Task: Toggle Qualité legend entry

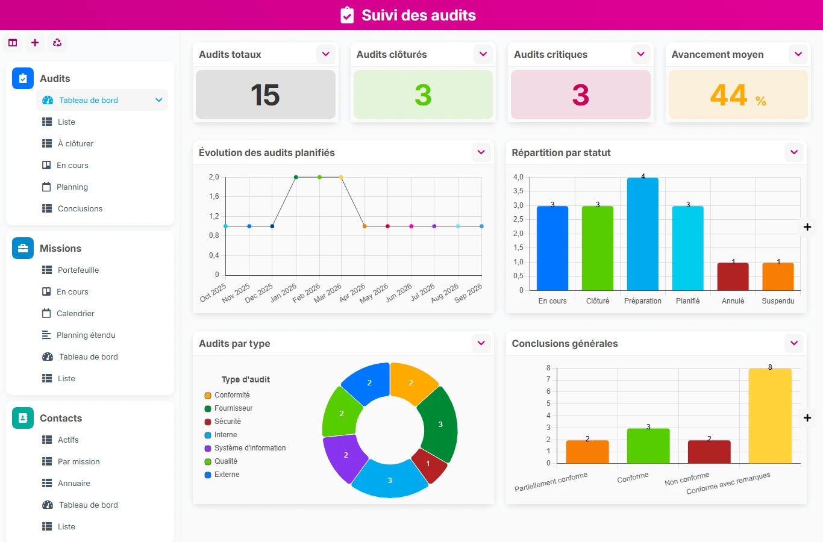Action: point(221,461)
